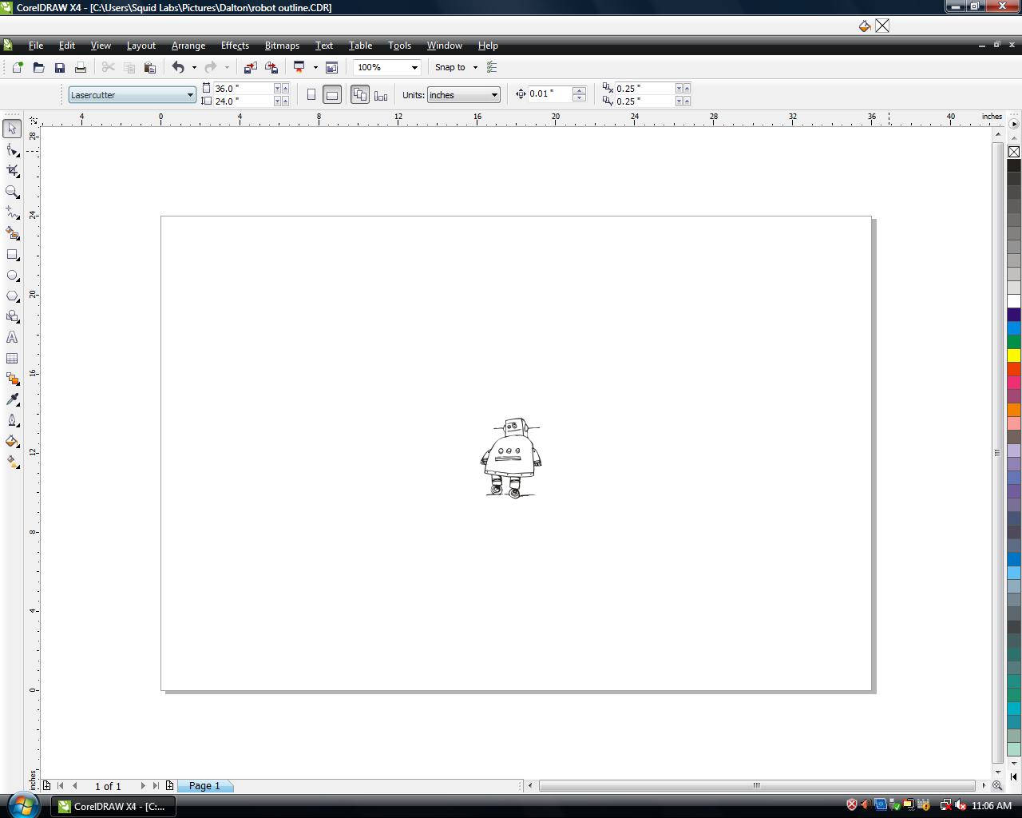Apply page layout to all pages
Image resolution: width=1022 pixels, height=818 pixels.
coord(360,95)
